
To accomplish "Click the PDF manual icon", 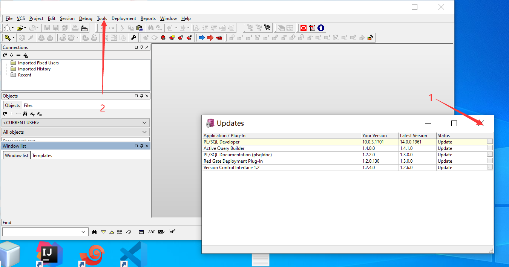I will (312, 28).
